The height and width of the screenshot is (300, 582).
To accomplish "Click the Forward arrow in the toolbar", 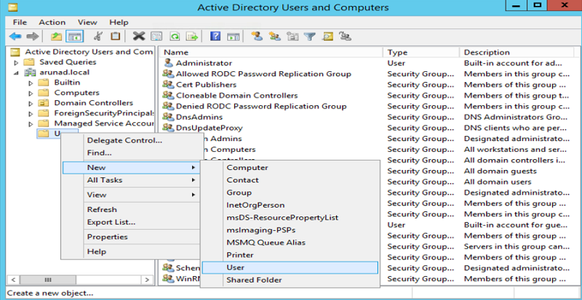I will [x=33, y=36].
